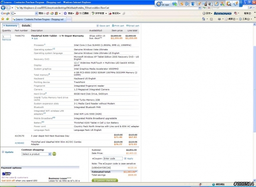Click the Email cart link
Viewport: 256px width, 187px height.
pos(132,26)
